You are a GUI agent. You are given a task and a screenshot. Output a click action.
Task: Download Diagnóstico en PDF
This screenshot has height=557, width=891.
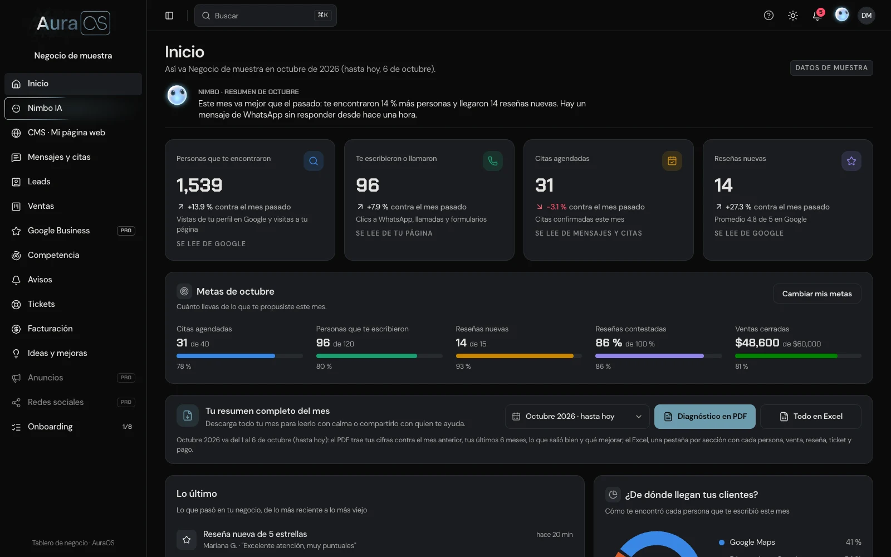705,417
